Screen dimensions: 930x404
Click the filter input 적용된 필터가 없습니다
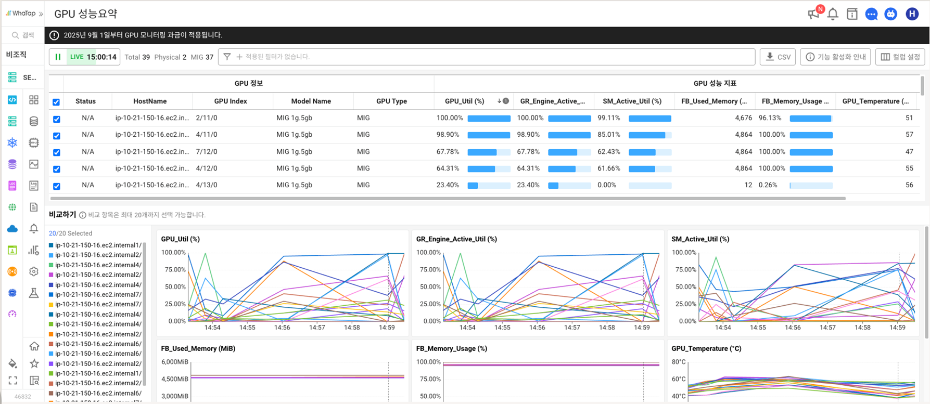pos(486,57)
